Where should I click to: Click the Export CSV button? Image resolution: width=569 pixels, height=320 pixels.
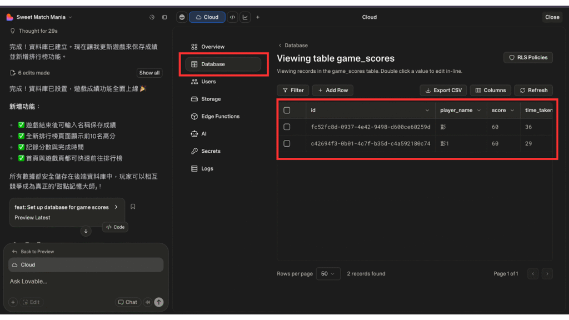(x=443, y=90)
